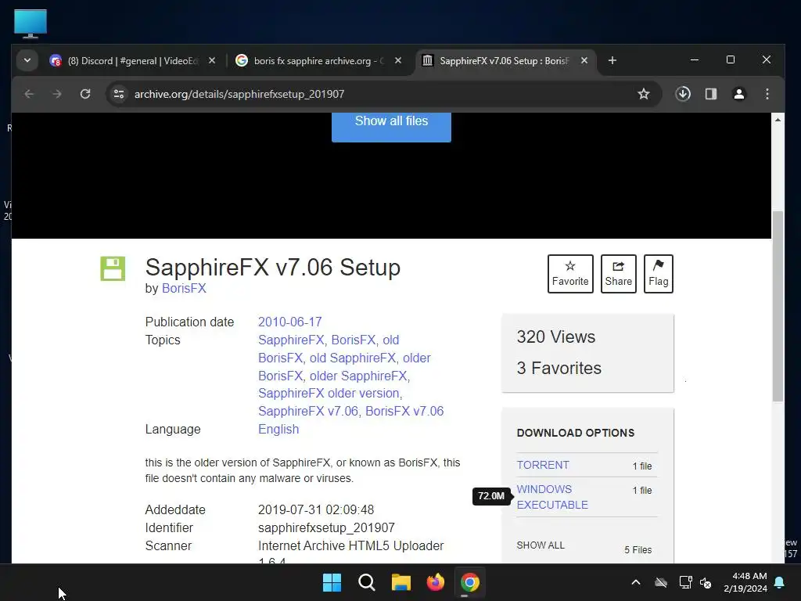Open the 'SapphireFX v7.06' topic link

[x=308, y=411]
